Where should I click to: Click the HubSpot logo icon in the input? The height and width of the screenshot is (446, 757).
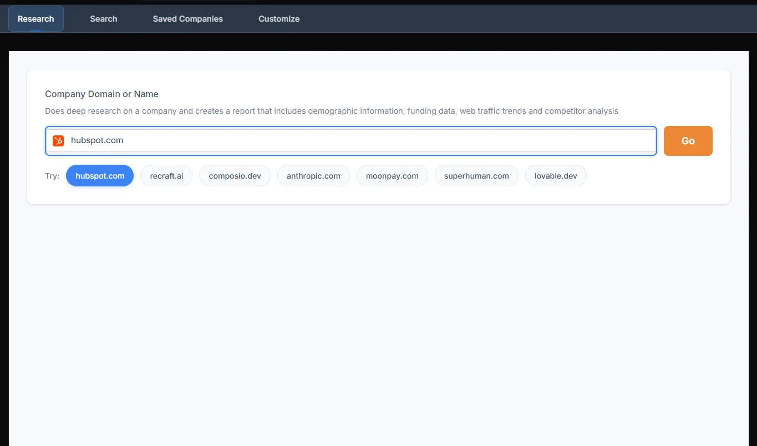click(x=58, y=141)
